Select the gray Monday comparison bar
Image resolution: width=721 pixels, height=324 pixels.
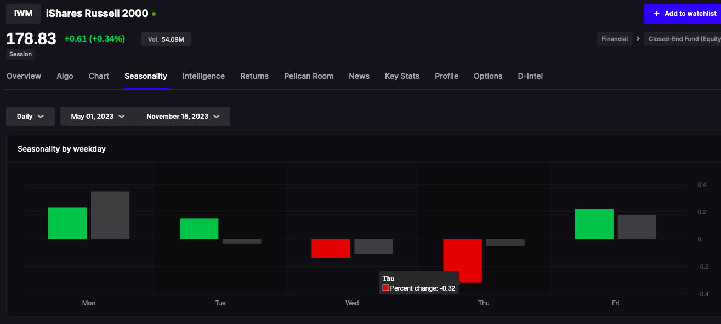tap(110, 215)
